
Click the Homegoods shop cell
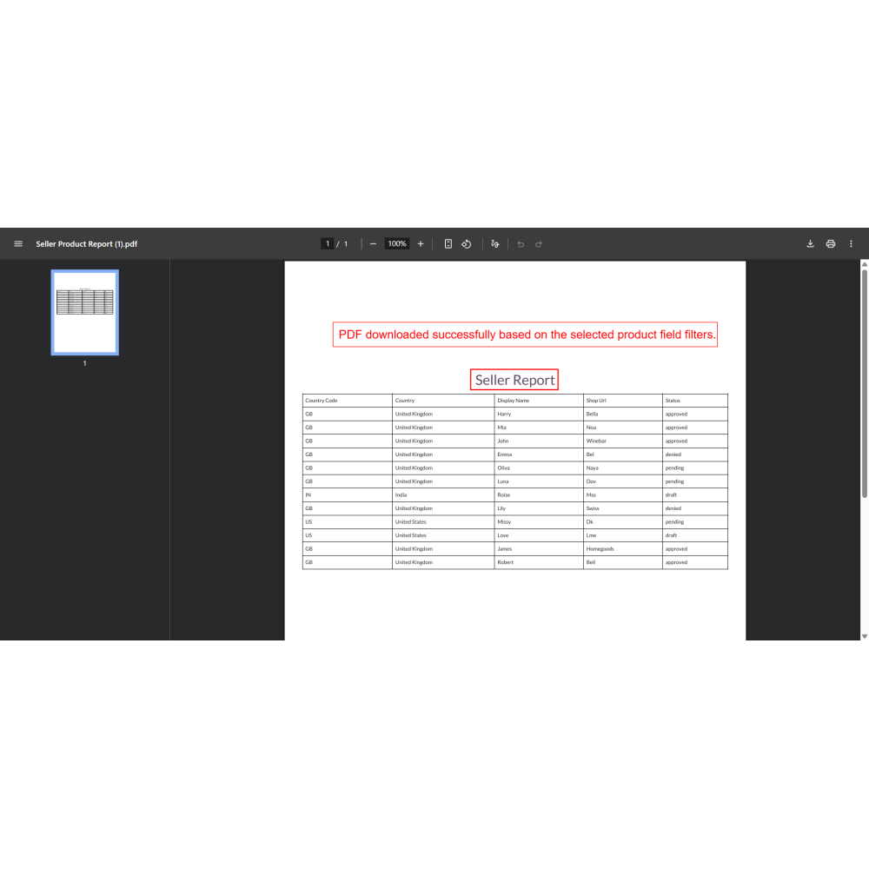click(x=600, y=549)
